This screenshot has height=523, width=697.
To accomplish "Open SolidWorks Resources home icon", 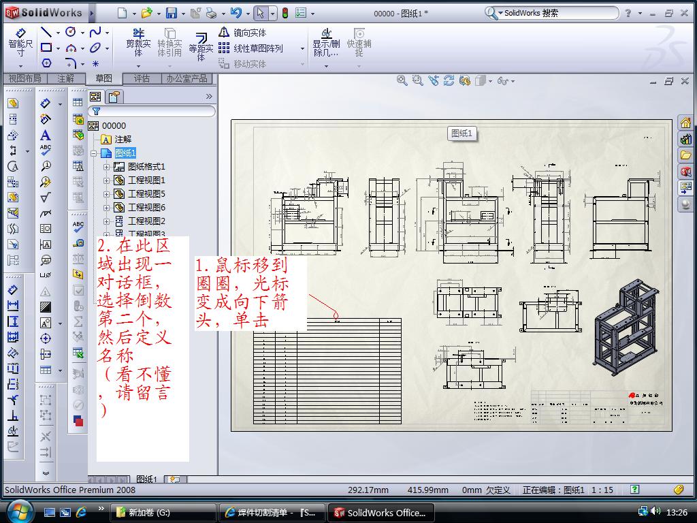I will [686, 123].
